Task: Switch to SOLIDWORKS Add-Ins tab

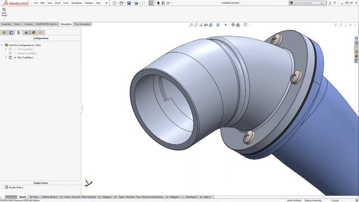Action: click(x=47, y=24)
